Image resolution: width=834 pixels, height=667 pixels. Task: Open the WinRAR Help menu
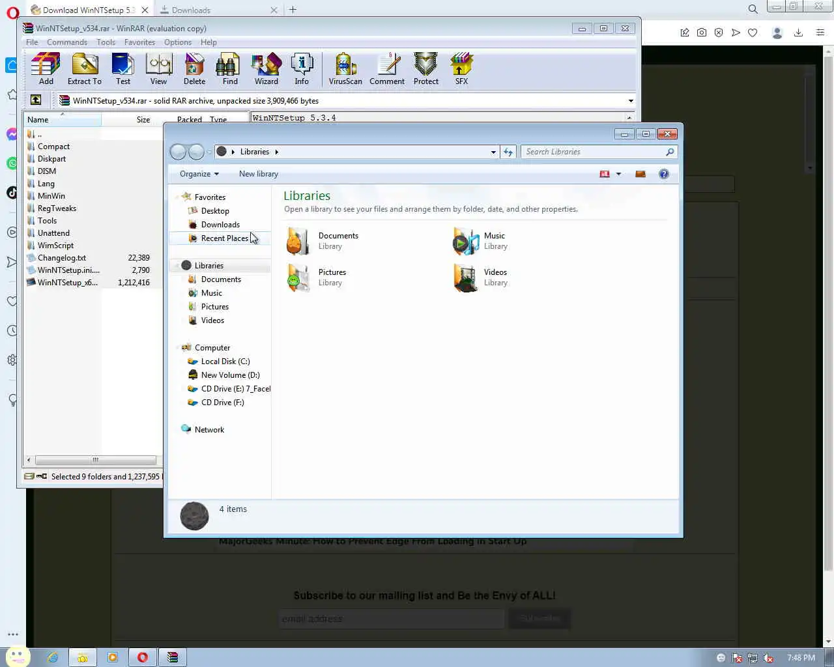coord(208,42)
